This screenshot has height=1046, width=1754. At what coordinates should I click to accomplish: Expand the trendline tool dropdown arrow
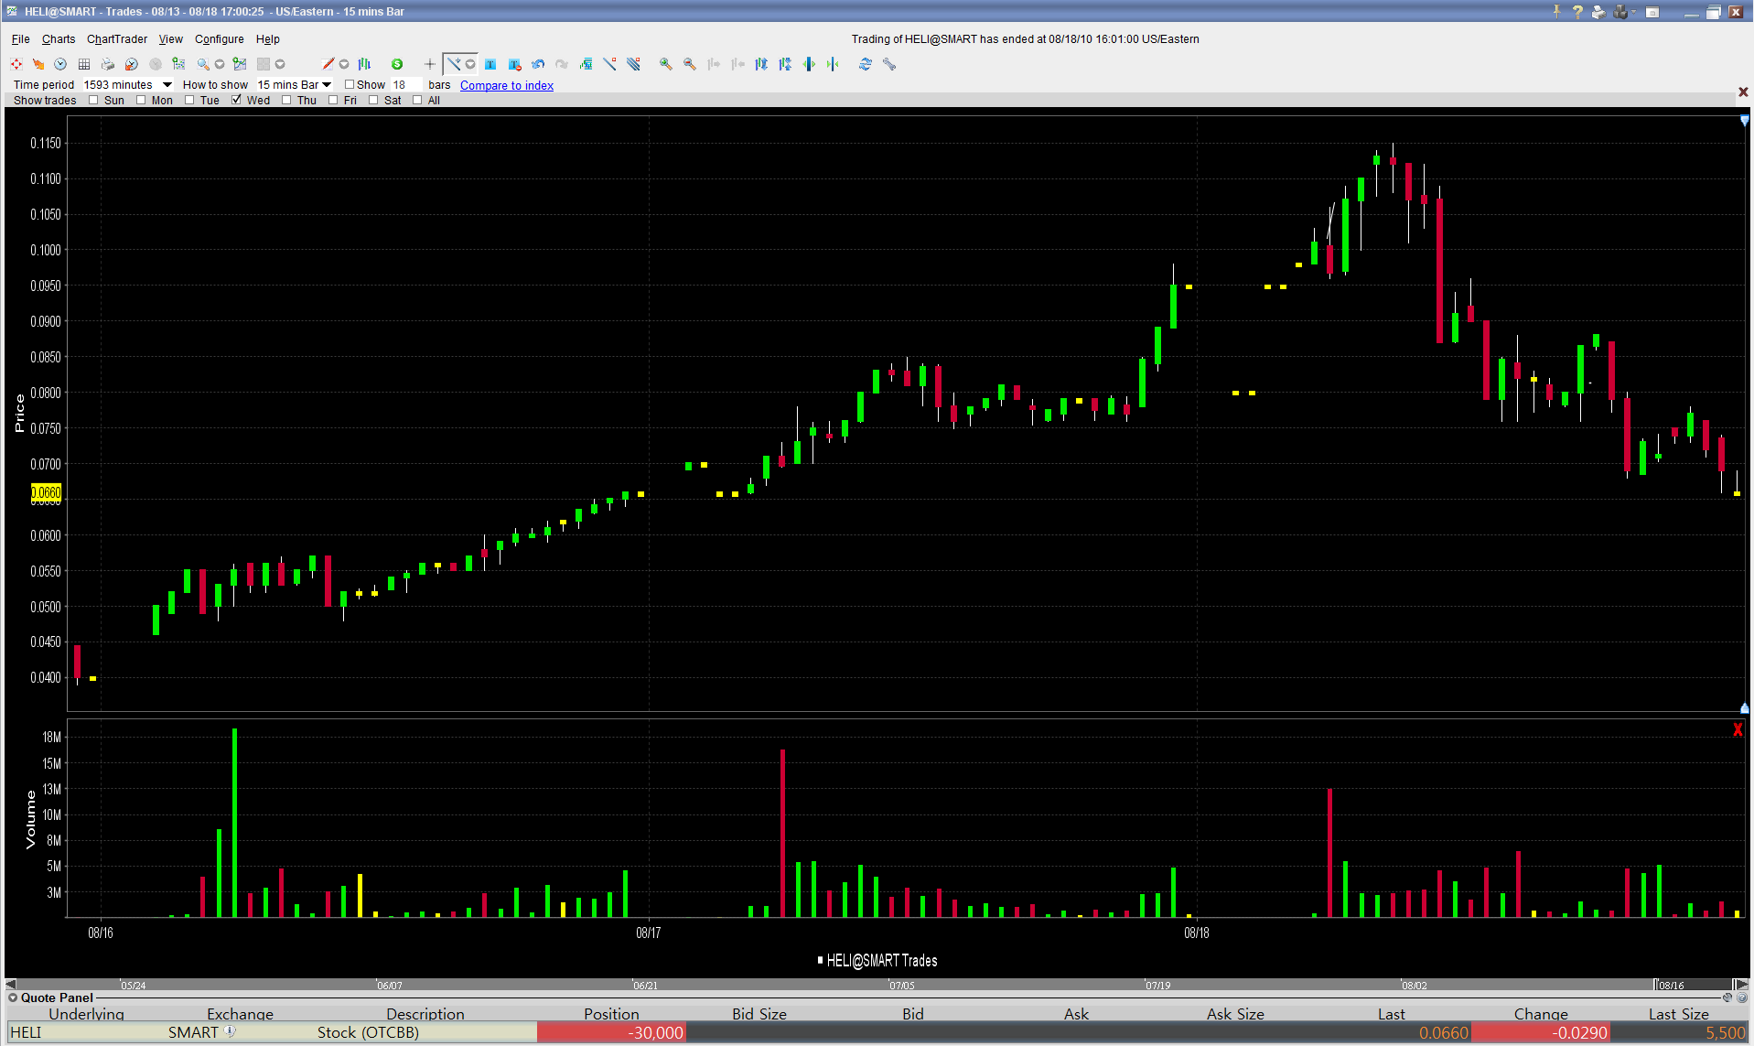[x=470, y=64]
